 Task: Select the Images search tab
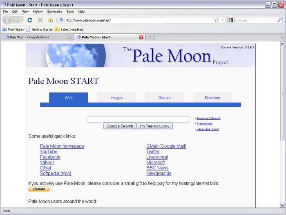[116, 98]
